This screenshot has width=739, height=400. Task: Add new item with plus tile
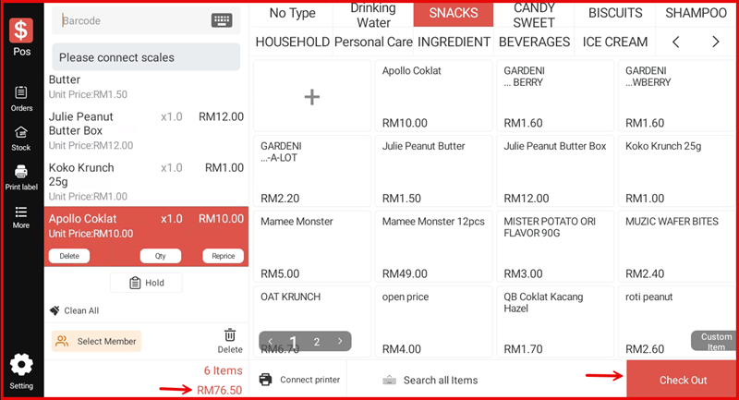[x=312, y=96]
